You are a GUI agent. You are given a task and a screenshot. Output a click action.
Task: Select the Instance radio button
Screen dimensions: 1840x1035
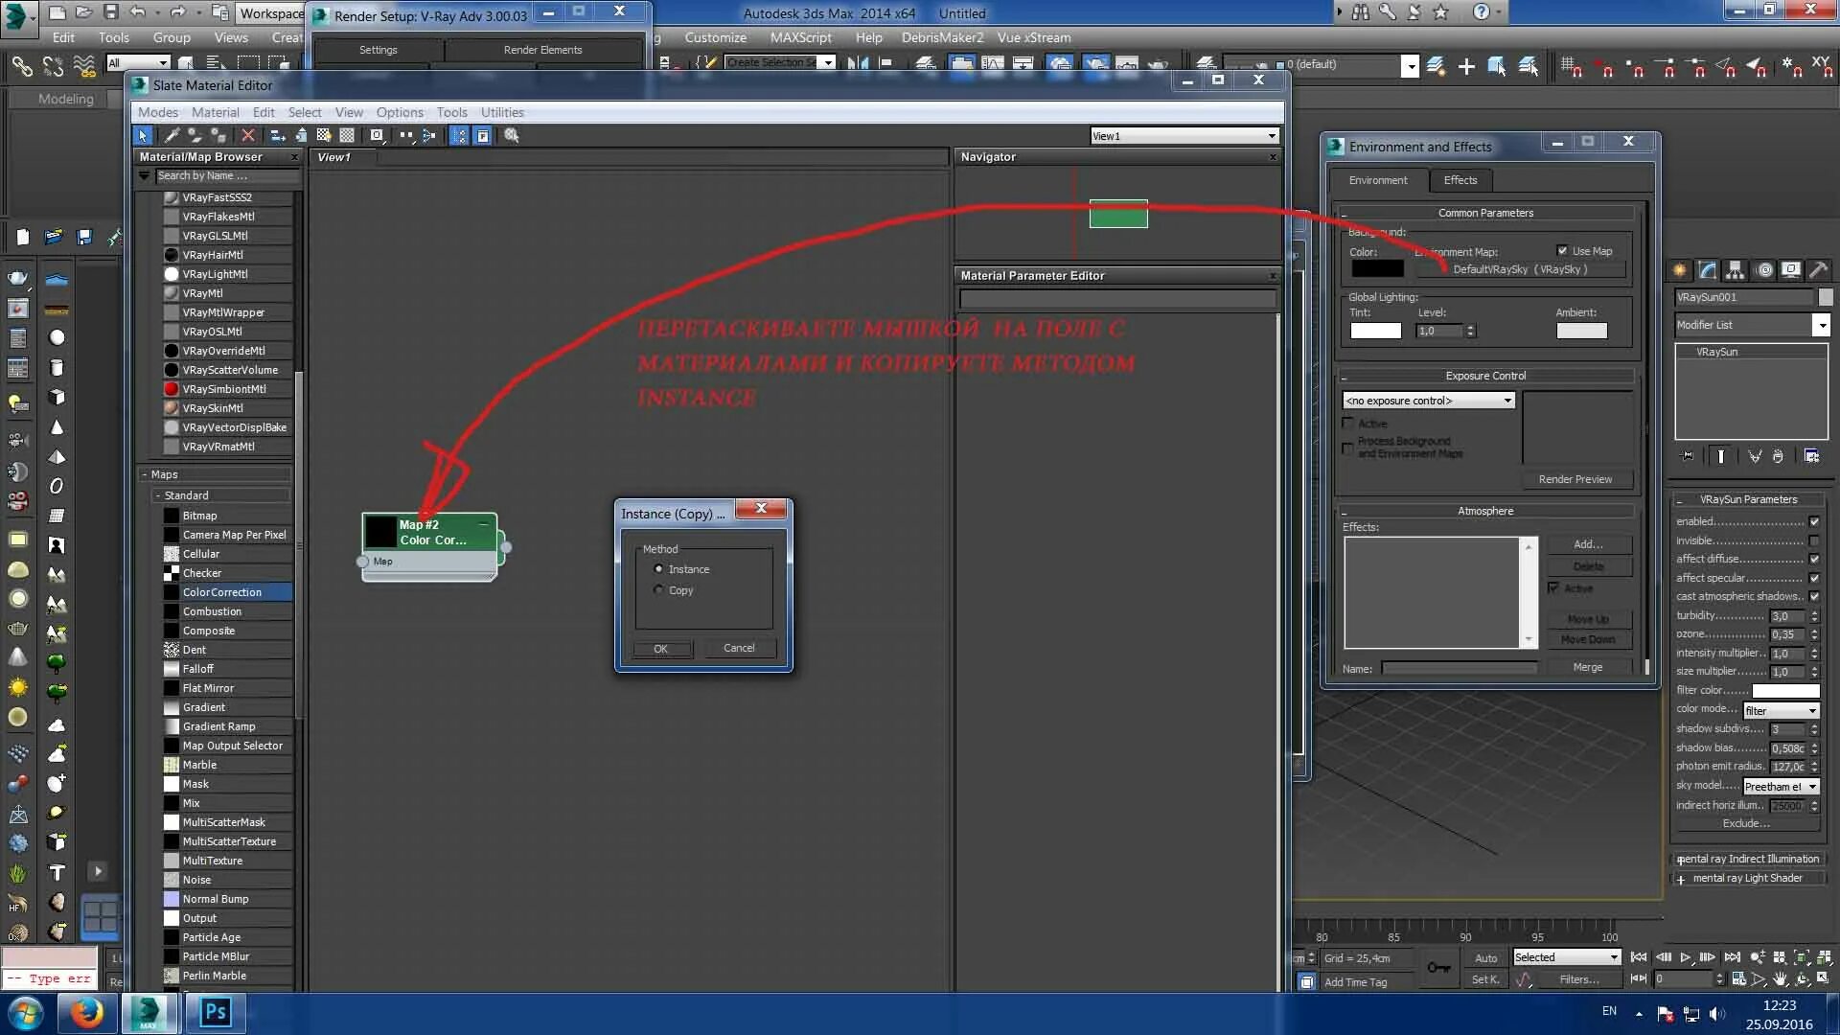click(x=658, y=569)
